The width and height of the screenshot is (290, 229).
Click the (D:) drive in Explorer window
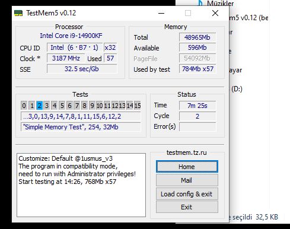point(237,89)
